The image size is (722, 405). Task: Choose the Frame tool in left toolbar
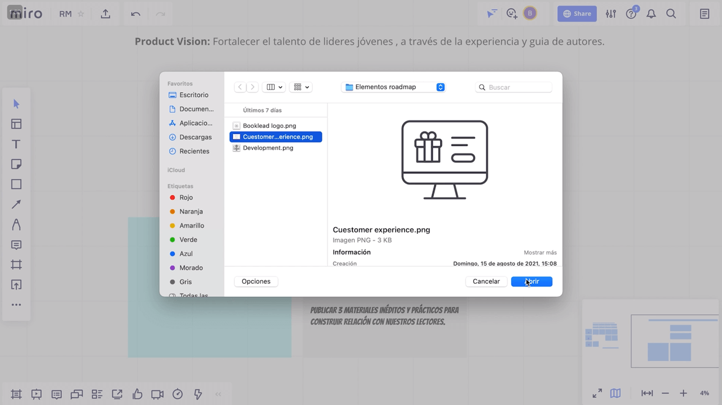coord(17,265)
